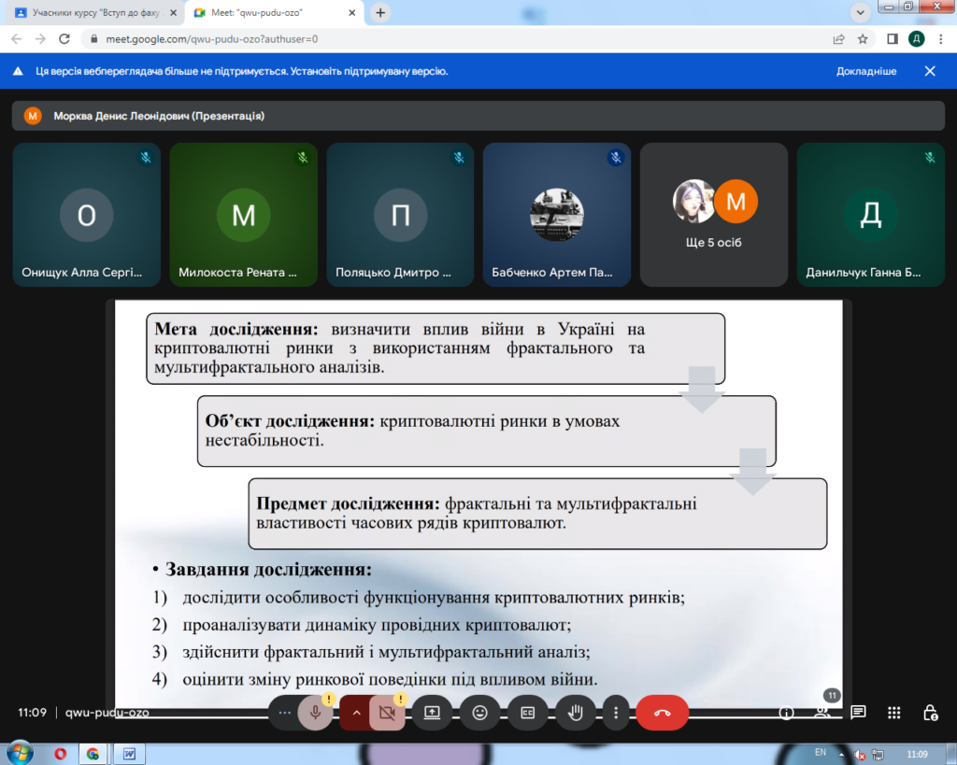Click the red leave call button

click(662, 713)
